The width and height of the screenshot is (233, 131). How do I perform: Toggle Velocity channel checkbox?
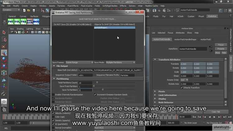(53, 113)
